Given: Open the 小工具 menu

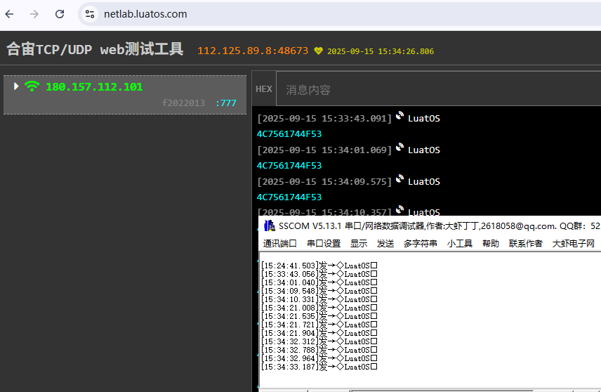Looking at the screenshot, I should point(460,244).
